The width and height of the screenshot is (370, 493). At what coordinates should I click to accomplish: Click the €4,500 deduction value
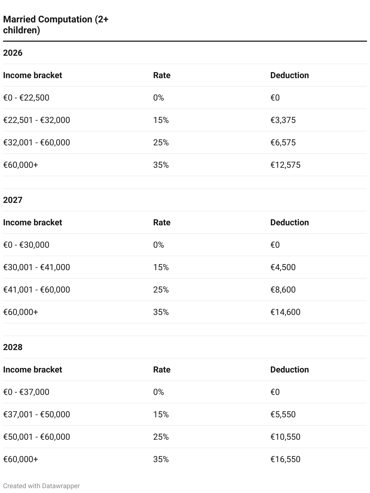click(283, 267)
